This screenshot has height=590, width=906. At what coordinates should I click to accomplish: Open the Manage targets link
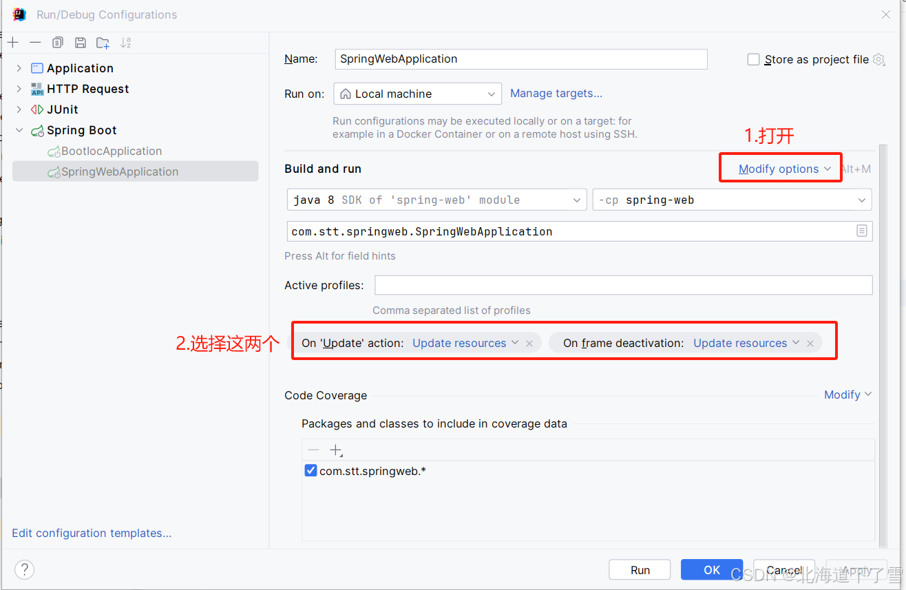(556, 93)
